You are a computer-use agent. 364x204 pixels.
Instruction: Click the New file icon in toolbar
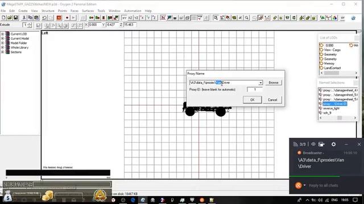click(x=3, y=18)
